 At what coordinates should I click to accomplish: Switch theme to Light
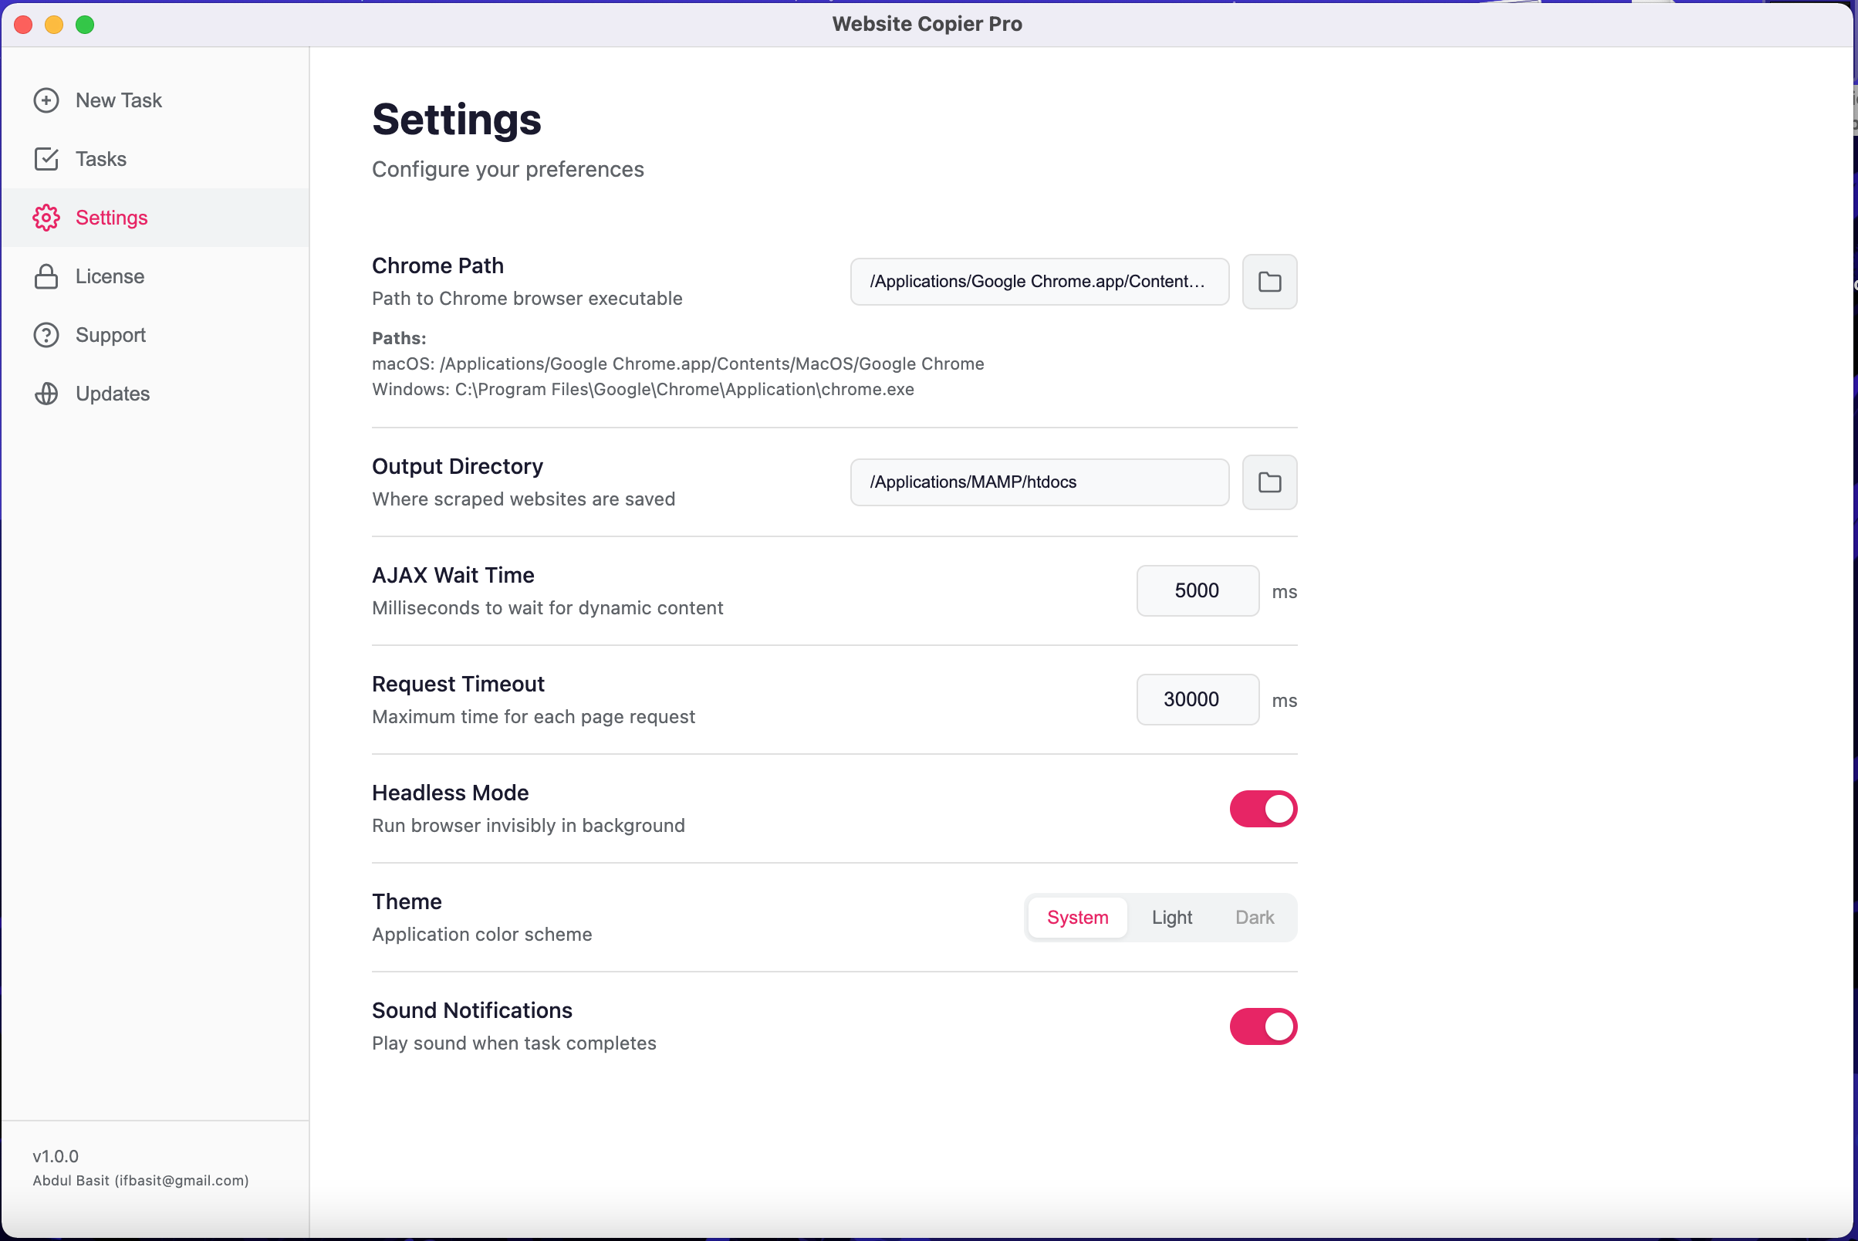pyautogui.click(x=1171, y=918)
